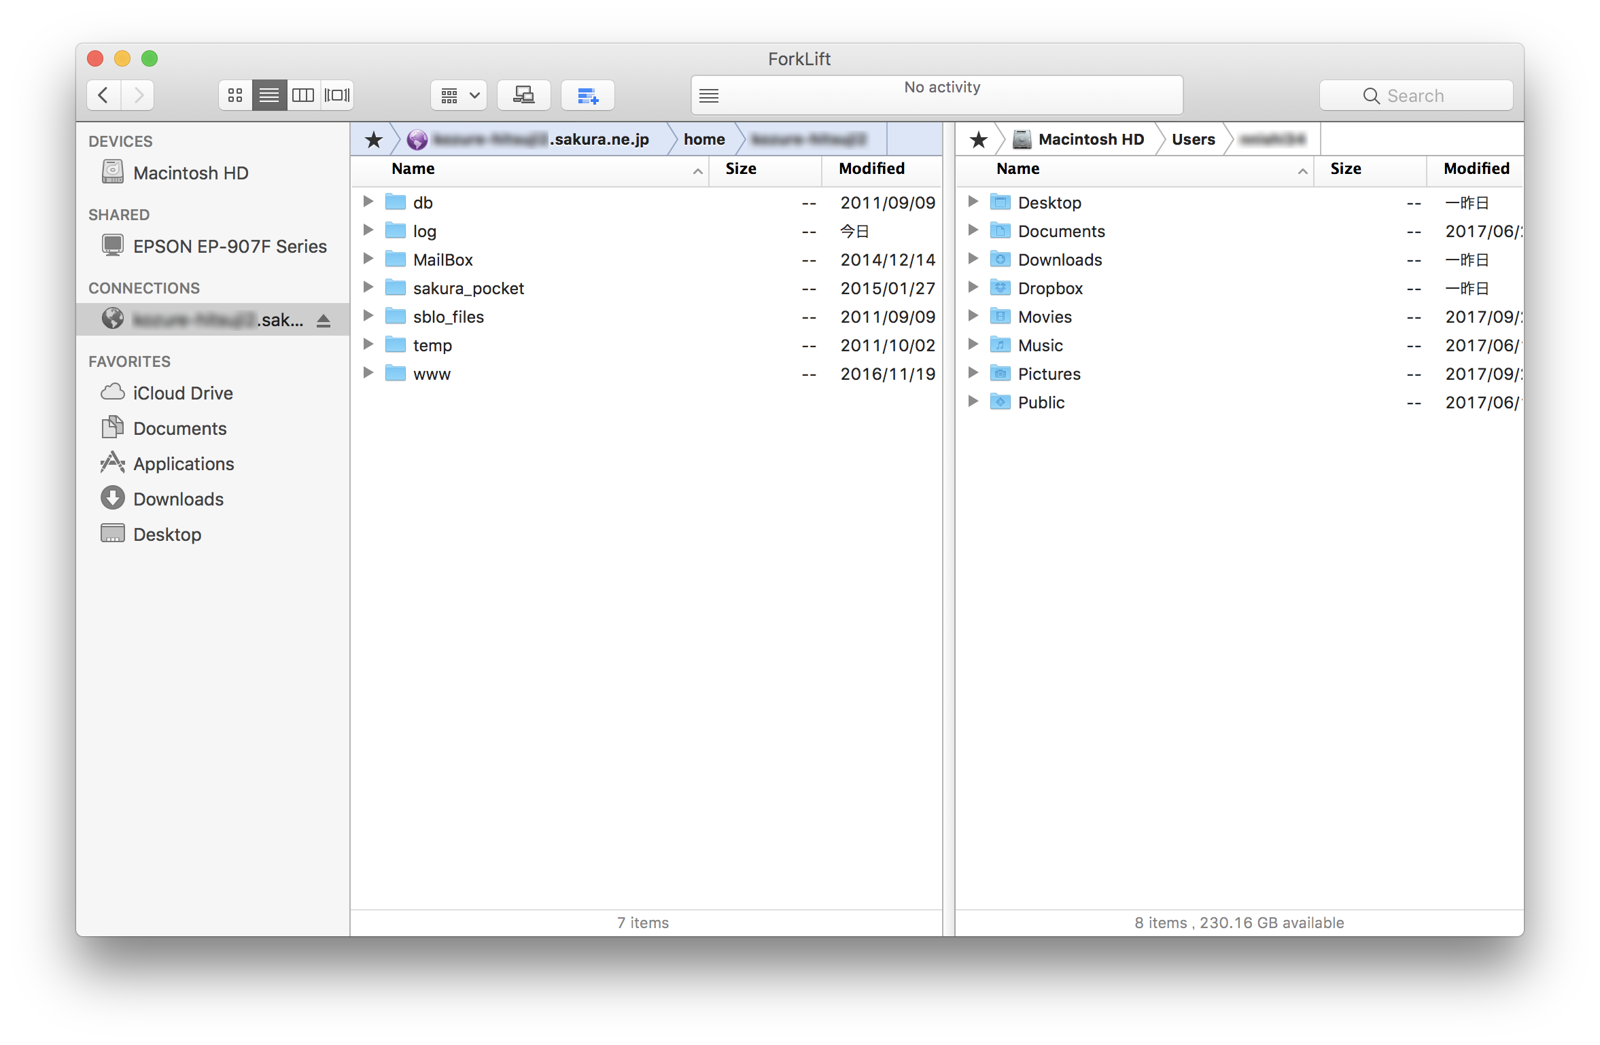Go forward with the forward arrow button
1600x1045 pixels.
[x=138, y=95]
